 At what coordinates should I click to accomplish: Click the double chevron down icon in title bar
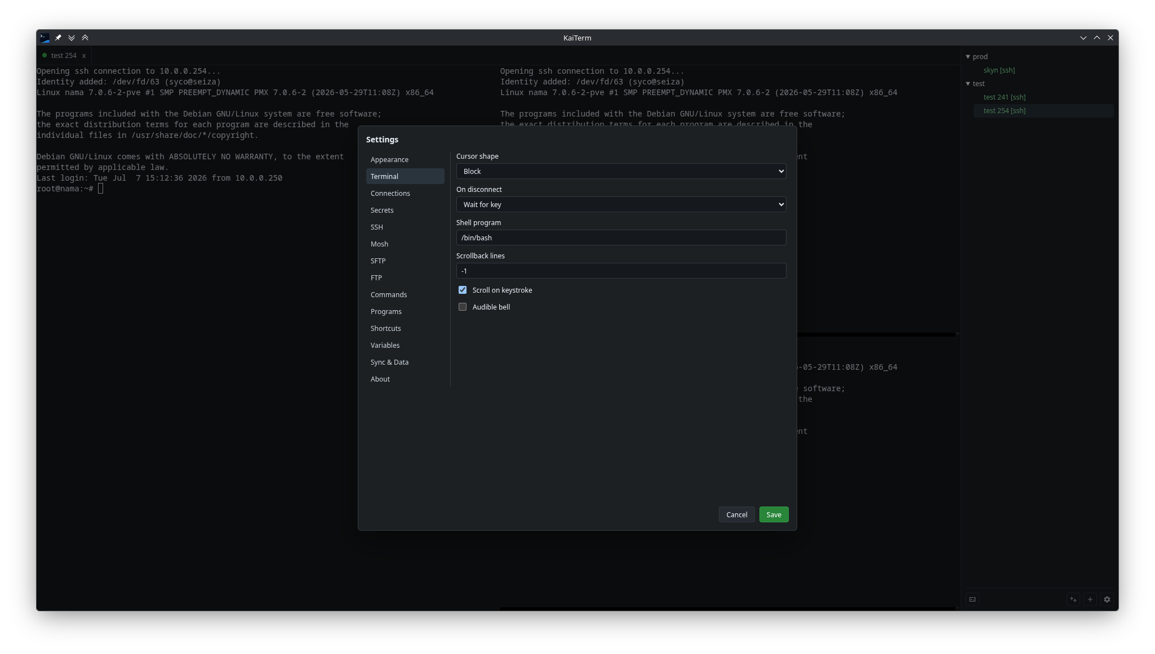[x=72, y=38]
